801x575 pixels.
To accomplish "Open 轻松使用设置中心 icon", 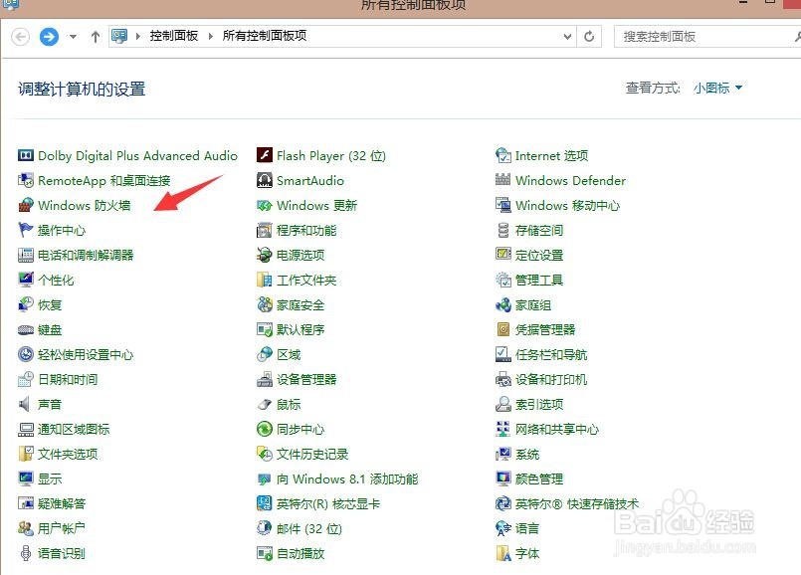I will click(x=26, y=354).
